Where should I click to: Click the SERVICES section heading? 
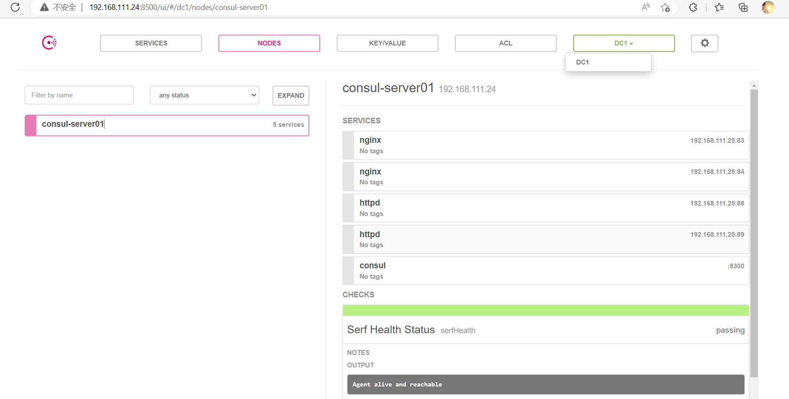(x=361, y=121)
